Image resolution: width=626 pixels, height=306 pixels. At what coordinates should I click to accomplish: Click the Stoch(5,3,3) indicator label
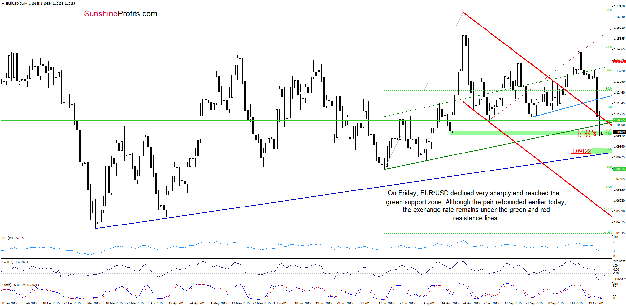(x=21, y=285)
